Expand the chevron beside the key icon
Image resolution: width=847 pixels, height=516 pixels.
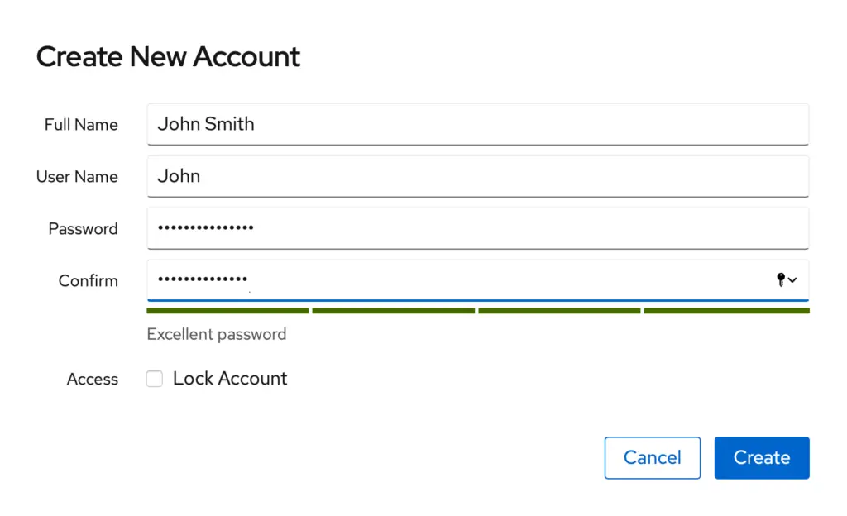pyautogui.click(x=792, y=280)
